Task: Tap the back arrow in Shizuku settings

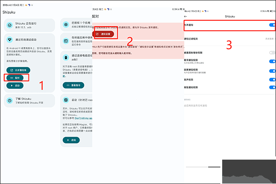Action: point(186,16)
